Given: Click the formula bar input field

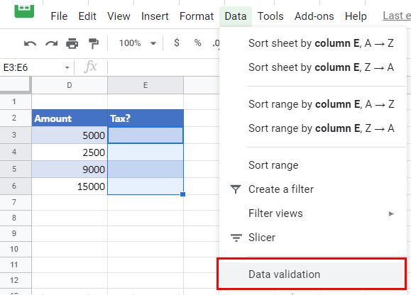Looking at the screenshot, I should [163, 67].
